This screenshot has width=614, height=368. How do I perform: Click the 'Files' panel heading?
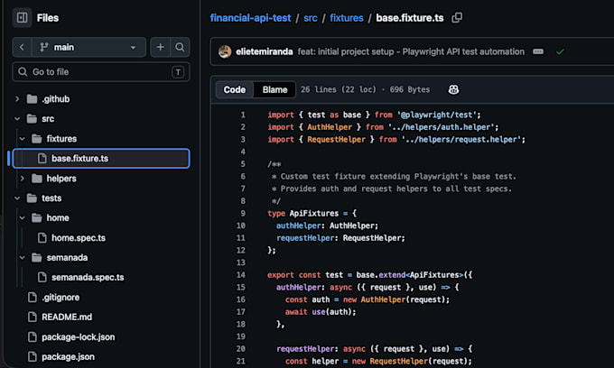[47, 18]
